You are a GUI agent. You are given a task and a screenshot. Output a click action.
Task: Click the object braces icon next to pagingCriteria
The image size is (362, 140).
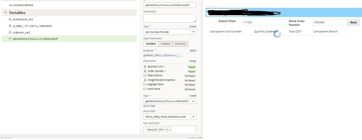point(145,84)
